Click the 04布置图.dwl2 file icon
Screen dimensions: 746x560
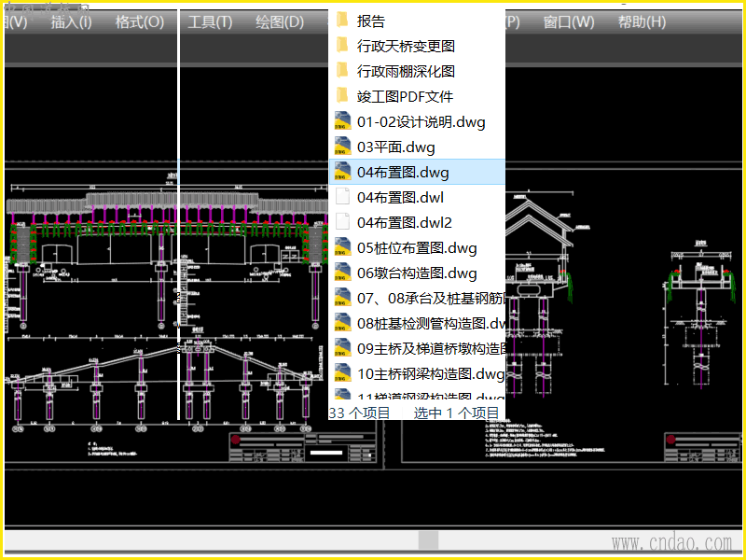point(342,222)
